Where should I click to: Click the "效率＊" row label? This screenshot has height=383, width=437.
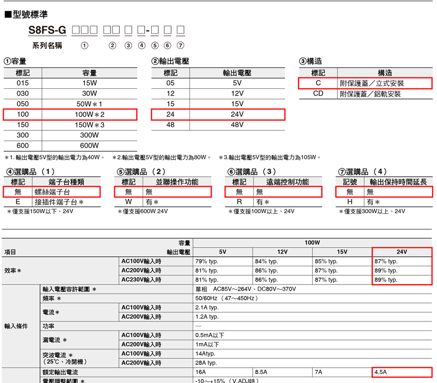coord(13,270)
